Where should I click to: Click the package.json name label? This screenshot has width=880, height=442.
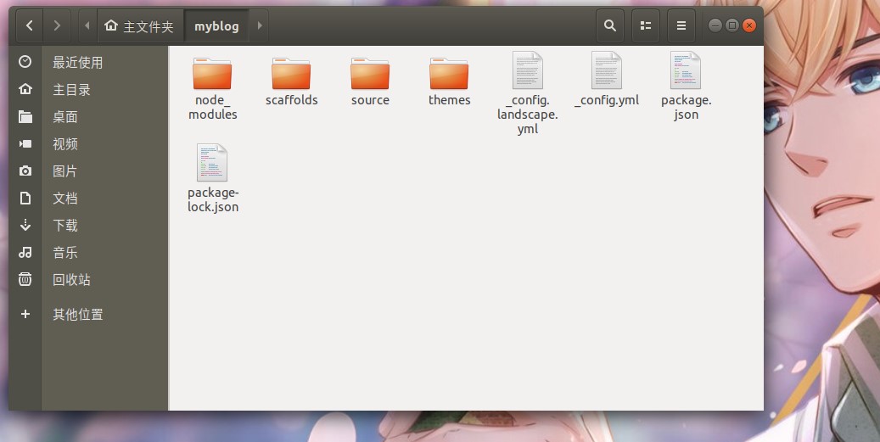686,107
